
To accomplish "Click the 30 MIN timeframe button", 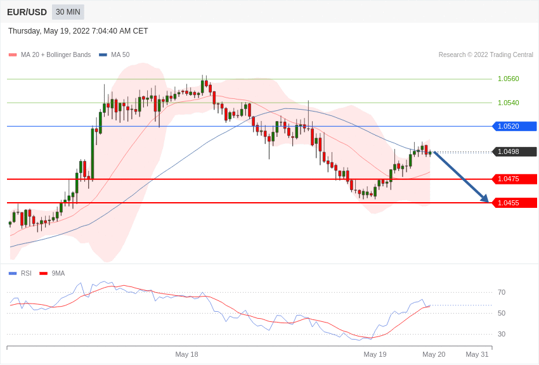I will click(68, 12).
